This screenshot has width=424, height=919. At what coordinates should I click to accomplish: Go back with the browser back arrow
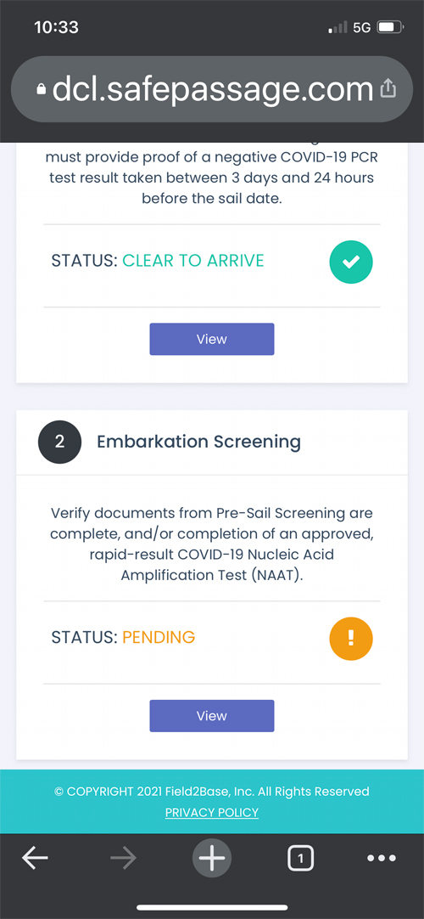[x=35, y=859]
